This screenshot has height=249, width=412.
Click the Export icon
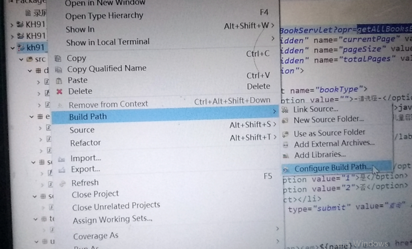coord(62,170)
